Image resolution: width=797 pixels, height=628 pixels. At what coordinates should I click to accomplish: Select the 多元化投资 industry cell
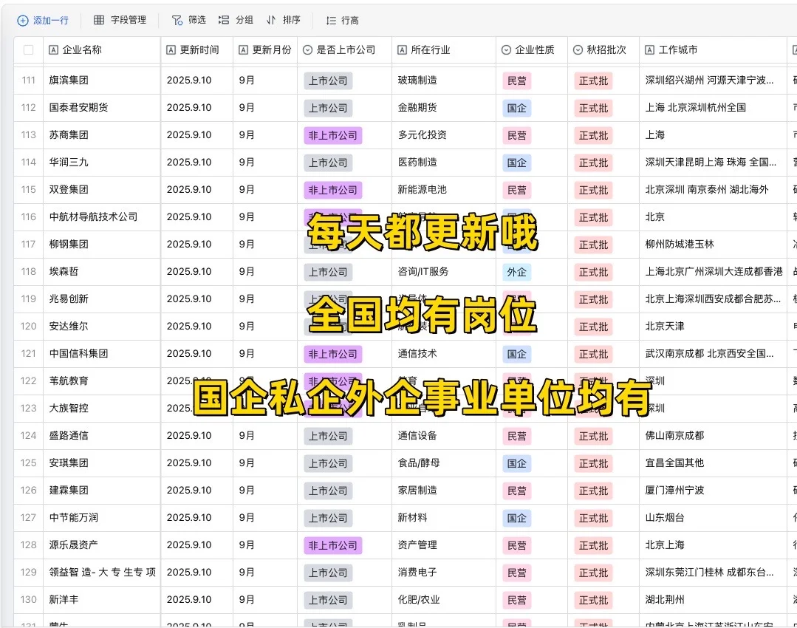click(444, 135)
